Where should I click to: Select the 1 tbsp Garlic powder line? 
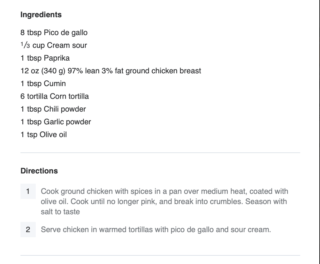coord(56,122)
